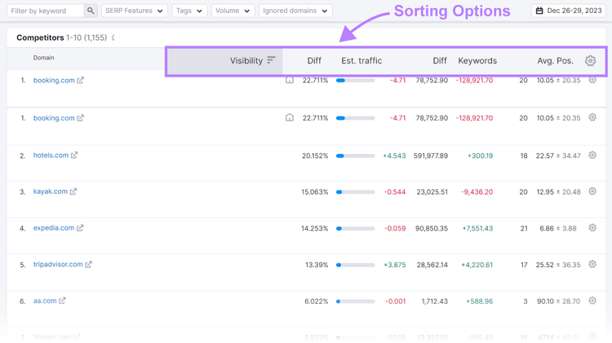This screenshot has height=343, width=612.
Task: Click the info icon beside Competitors
Action: [x=113, y=37]
